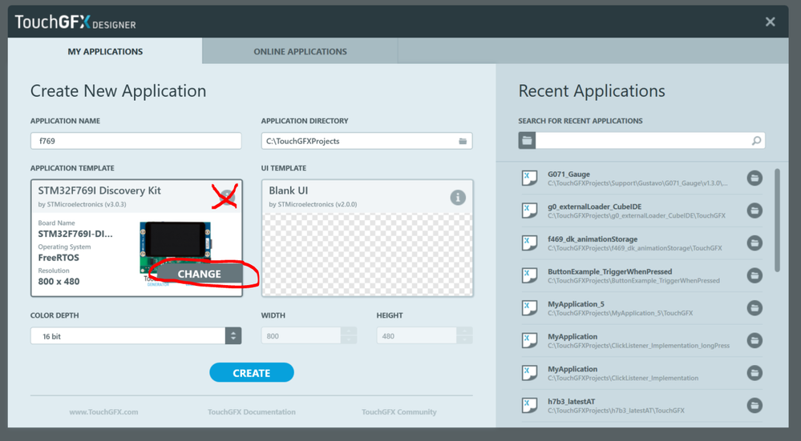The height and width of the screenshot is (441, 801).
Task: Open folder for h7b3_latestAT entry
Action: click(x=754, y=405)
